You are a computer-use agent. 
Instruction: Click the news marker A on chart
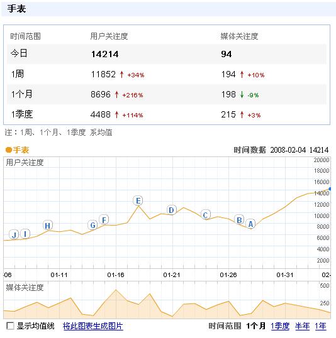point(250,224)
